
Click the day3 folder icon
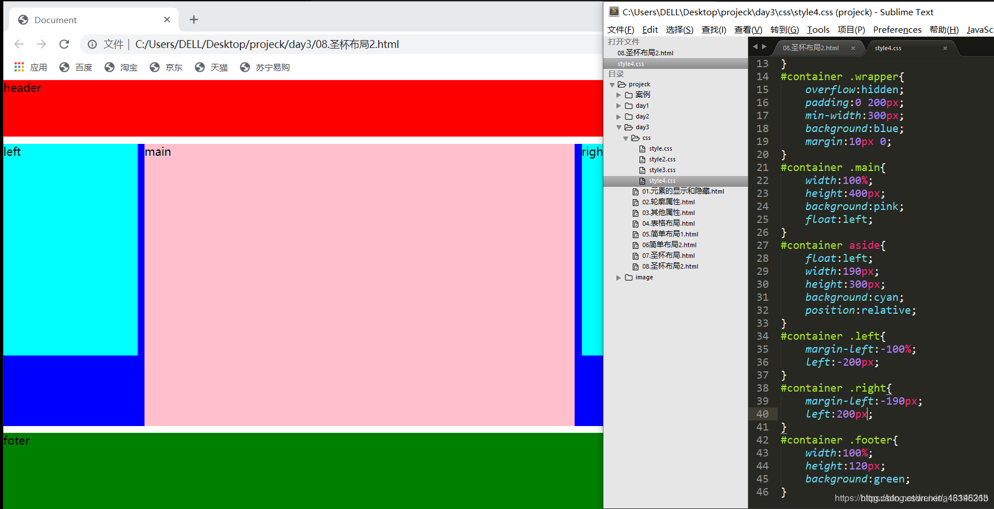(x=628, y=127)
